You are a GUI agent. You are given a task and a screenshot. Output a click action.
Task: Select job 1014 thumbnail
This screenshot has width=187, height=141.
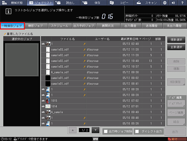[x=48, y=106]
